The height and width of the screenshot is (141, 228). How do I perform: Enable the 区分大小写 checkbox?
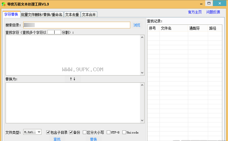[x=84, y=132]
